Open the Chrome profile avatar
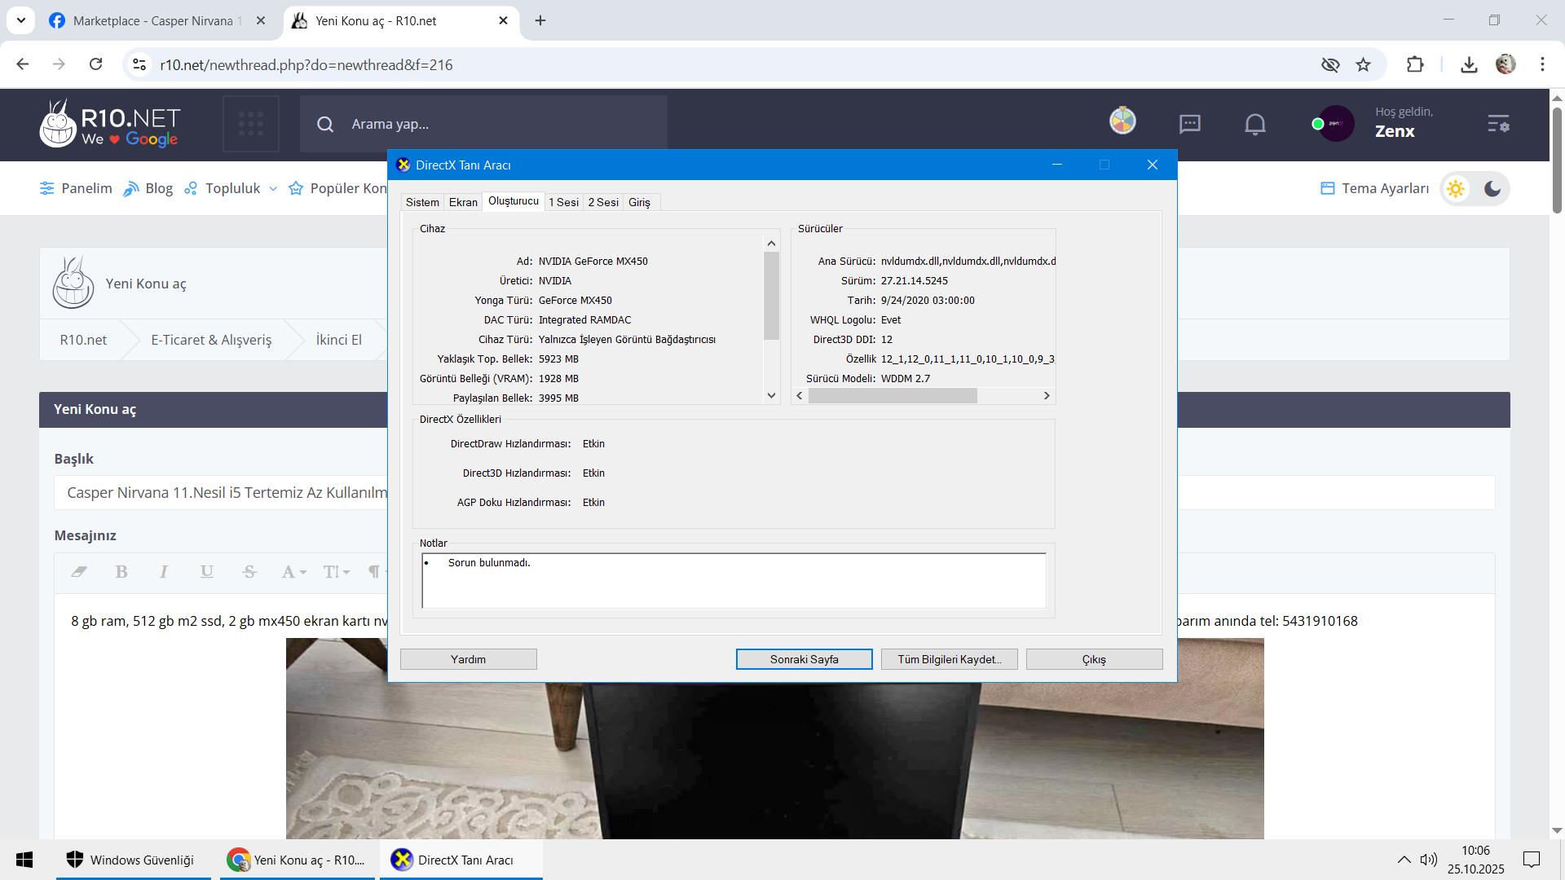The image size is (1565, 880). (1505, 64)
